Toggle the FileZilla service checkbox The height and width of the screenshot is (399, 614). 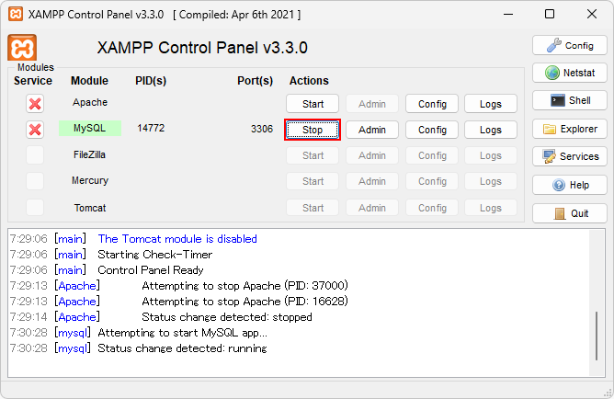click(35, 155)
